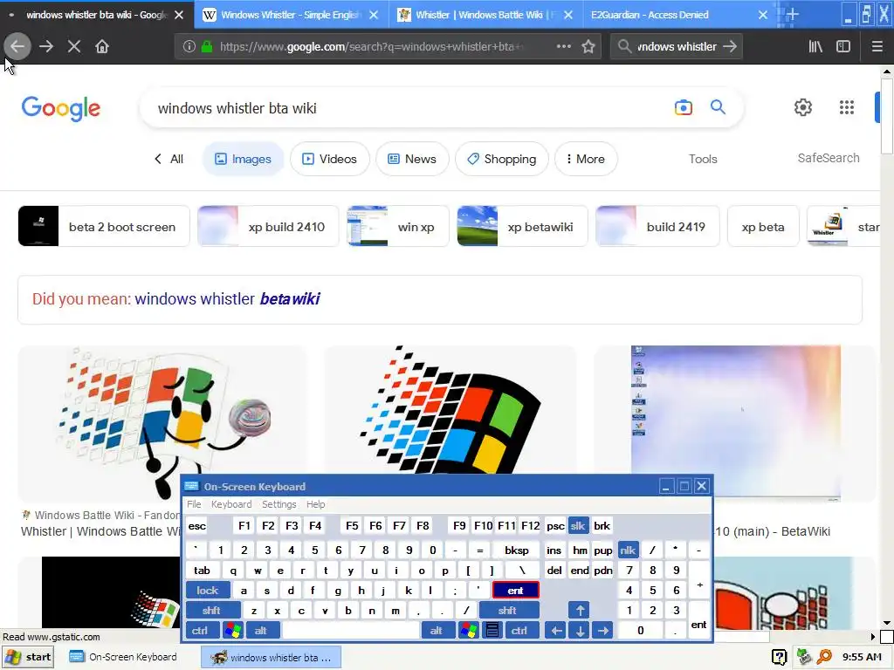Open Help menu in On-Screen Keyboard
The height and width of the screenshot is (670, 894).
315,504
